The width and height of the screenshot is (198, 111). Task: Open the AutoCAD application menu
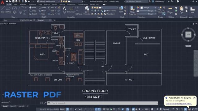pyautogui.click(x=2, y=2)
